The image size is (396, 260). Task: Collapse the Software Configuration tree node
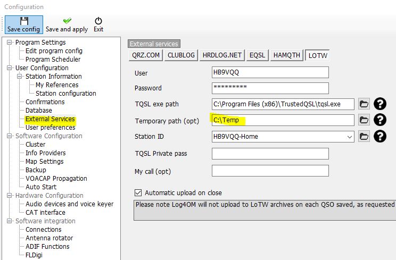10,136
